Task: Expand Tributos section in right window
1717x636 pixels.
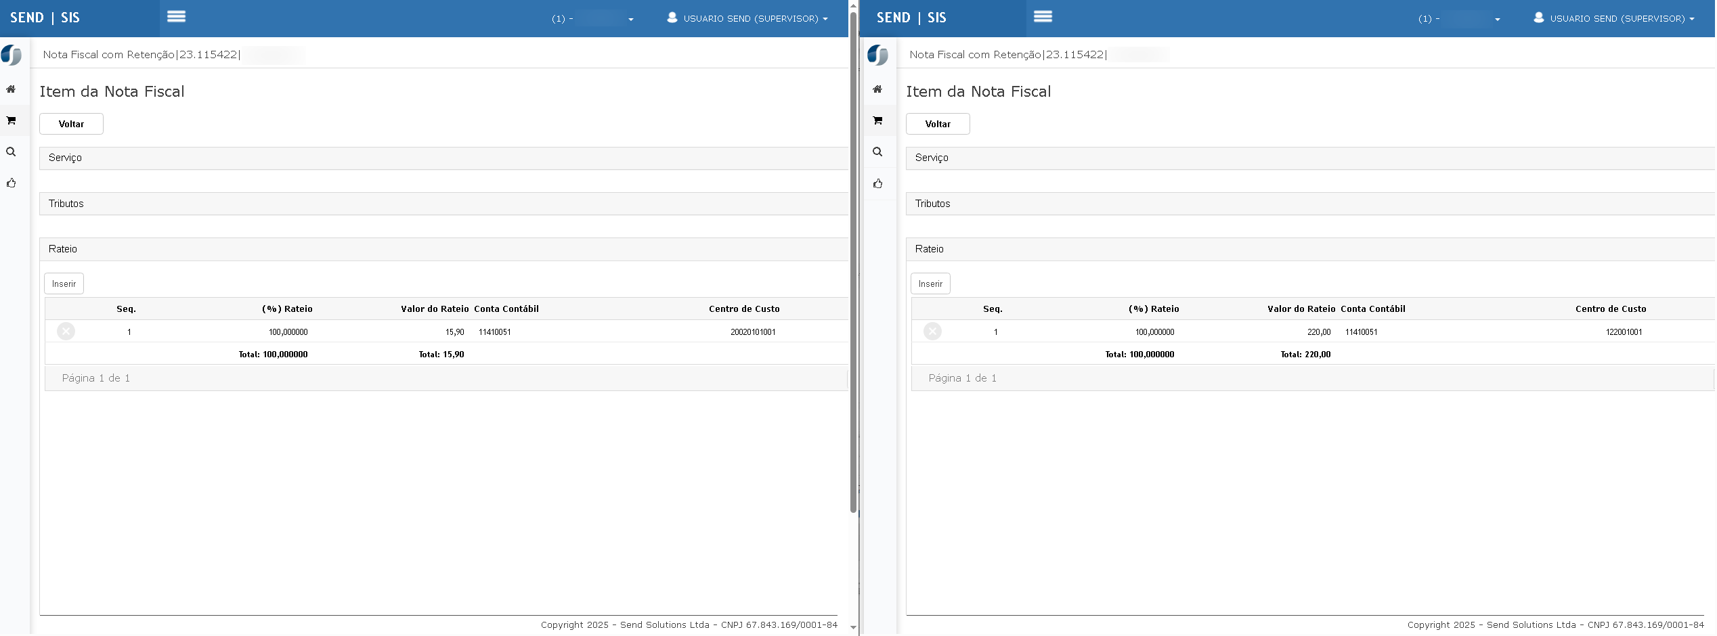Action: 1310,204
